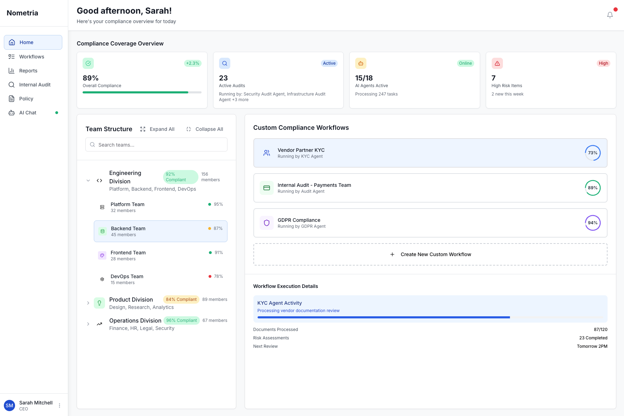
Task: Click the Platform Team server icon
Action: (x=102, y=207)
